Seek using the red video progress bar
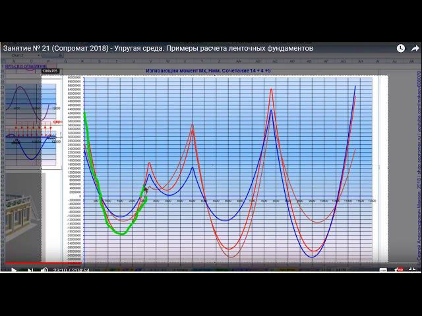 43,263
